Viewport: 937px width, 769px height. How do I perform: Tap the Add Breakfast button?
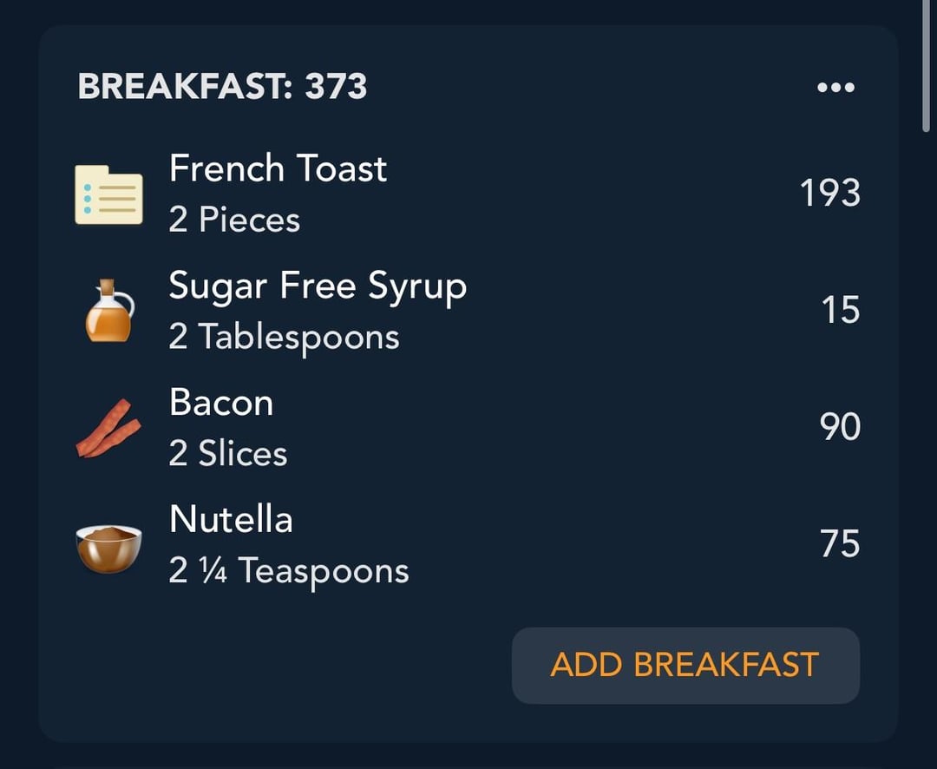click(x=685, y=665)
